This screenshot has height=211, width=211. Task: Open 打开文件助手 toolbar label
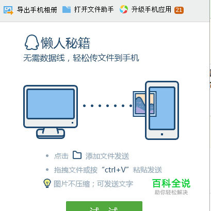[x=94, y=9]
